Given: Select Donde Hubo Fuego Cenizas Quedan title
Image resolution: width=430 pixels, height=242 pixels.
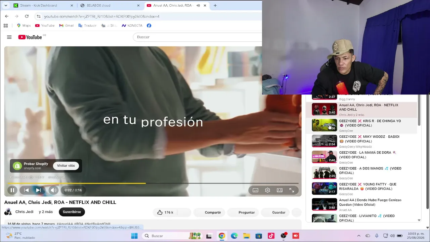Looking at the screenshot, I should [370, 202].
